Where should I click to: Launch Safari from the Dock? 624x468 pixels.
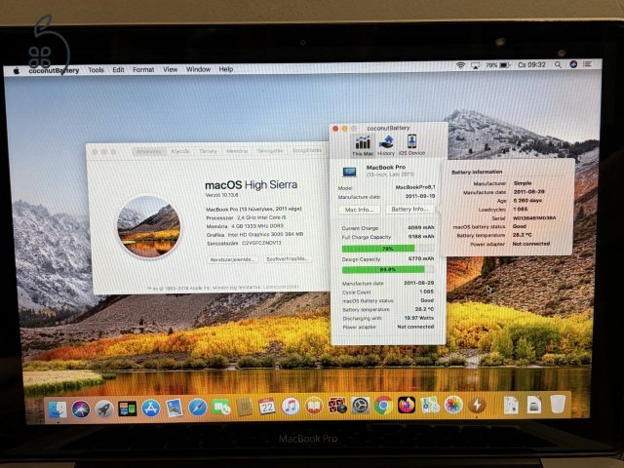coord(198,408)
